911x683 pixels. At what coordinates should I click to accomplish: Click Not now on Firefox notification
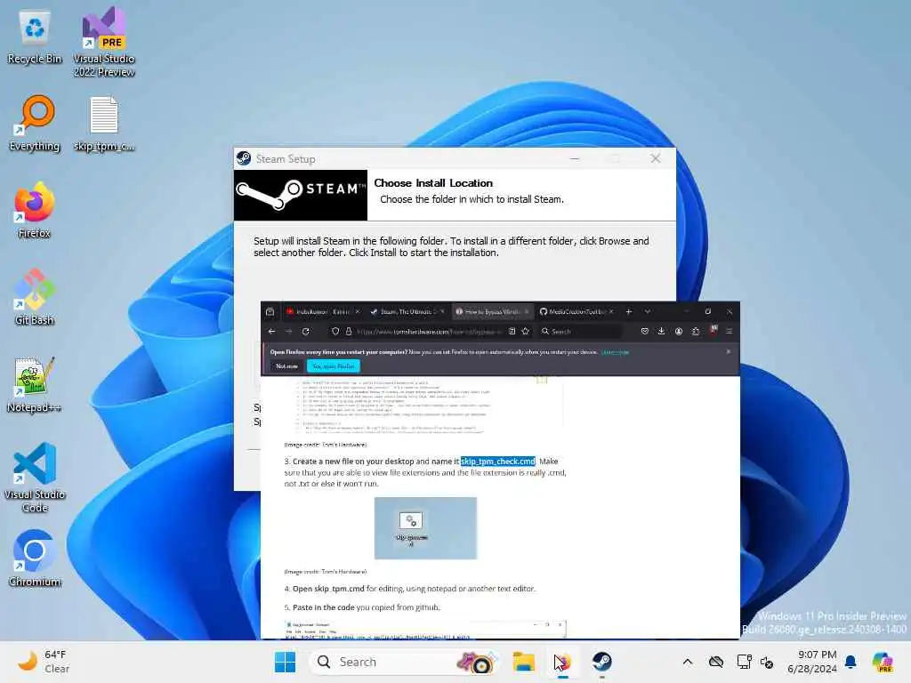coord(286,366)
